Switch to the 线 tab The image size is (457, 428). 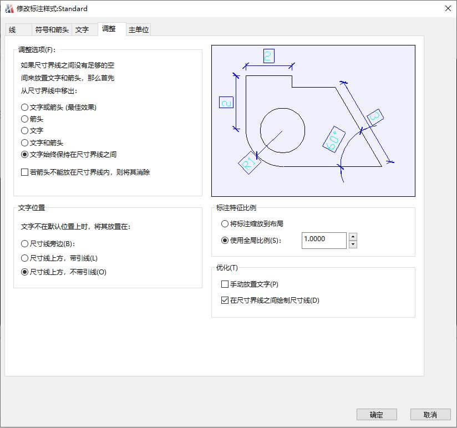[x=12, y=29]
